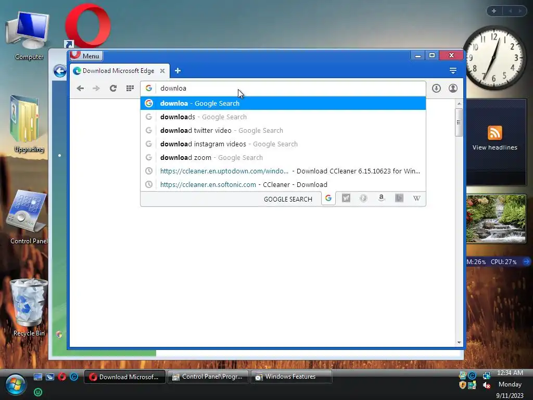Select the Opera desktop shortcut
Image resolution: width=533 pixels, height=400 pixels.
pyautogui.click(x=87, y=26)
